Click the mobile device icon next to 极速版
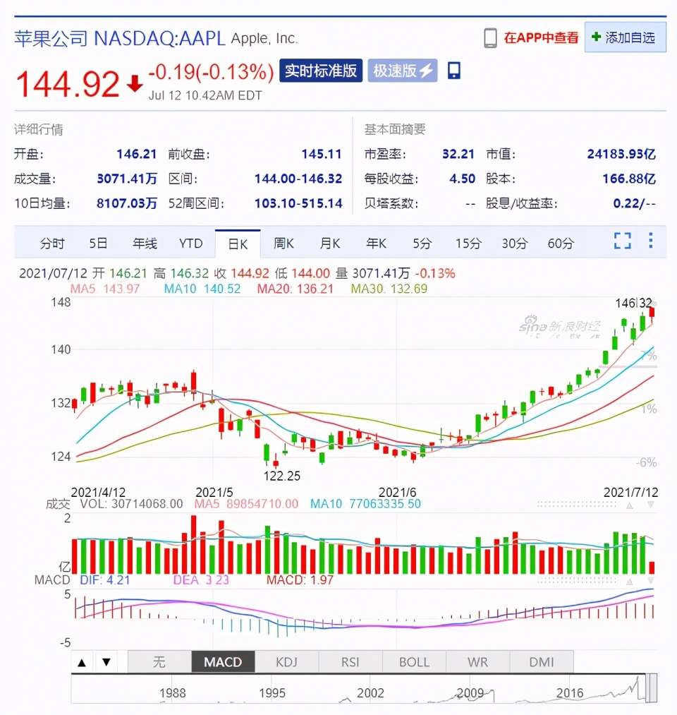 [453, 71]
